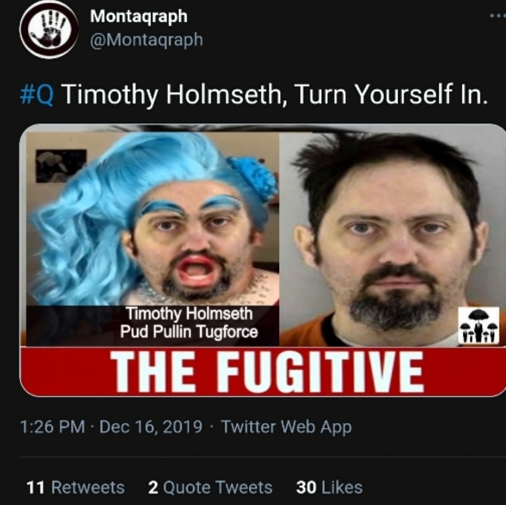This screenshot has width=506, height=505.
Task: Click the Timothy Holmseth caption in image
Action: pos(189,313)
